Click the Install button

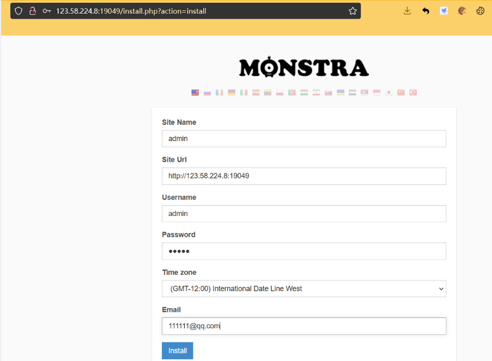177,351
